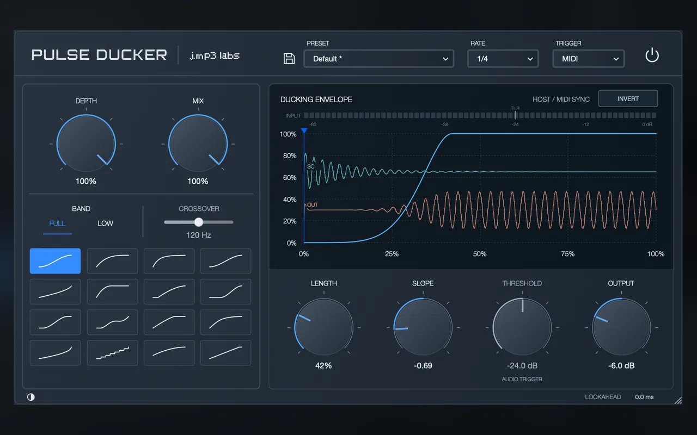Screen dimensions: 697x435
Task: Switch to the LOW band tab
Action: click(x=105, y=223)
